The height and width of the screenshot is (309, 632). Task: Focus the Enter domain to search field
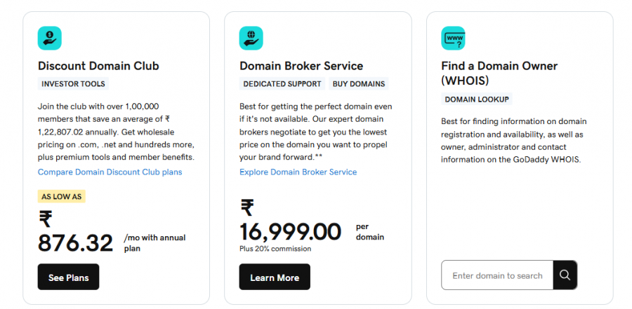497,275
